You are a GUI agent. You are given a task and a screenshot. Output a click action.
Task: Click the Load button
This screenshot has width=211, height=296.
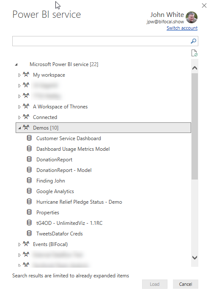155,284
